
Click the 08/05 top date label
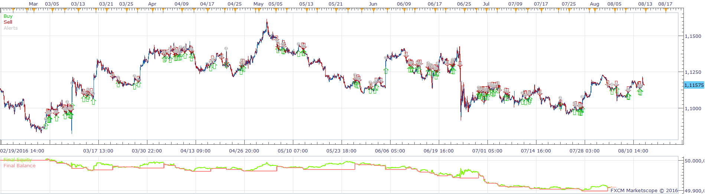point(614,4)
